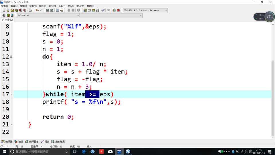Open the AStyle menu

click(x=71, y=6)
